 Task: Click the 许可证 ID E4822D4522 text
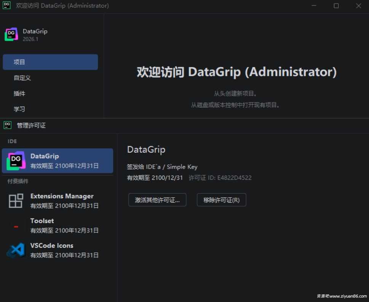pos(220,178)
